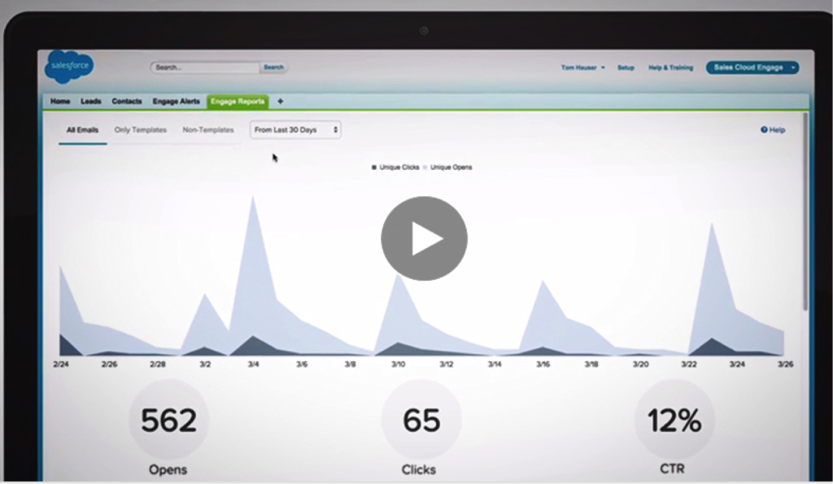Click the Unique Clicks legend swatch

click(x=374, y=168)
